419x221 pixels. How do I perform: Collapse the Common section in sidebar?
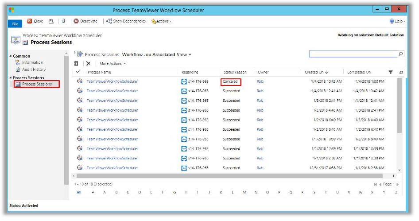[11, 56]
